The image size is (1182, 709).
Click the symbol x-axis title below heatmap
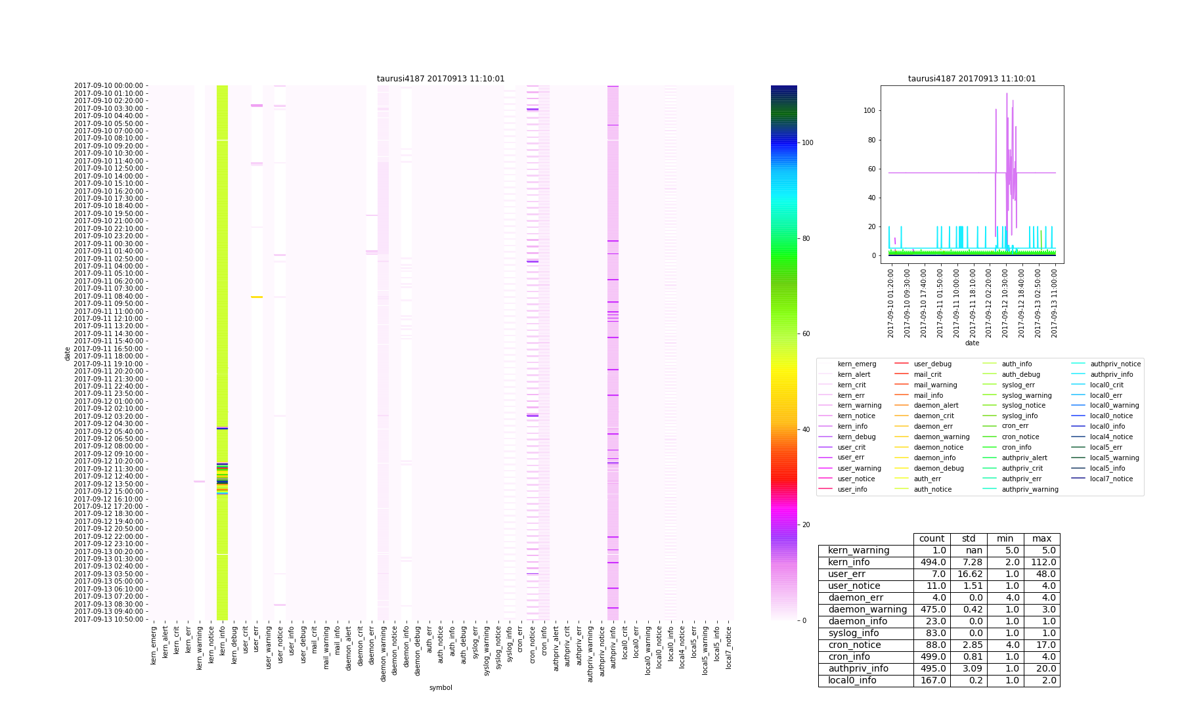click(x=441, y=688)
